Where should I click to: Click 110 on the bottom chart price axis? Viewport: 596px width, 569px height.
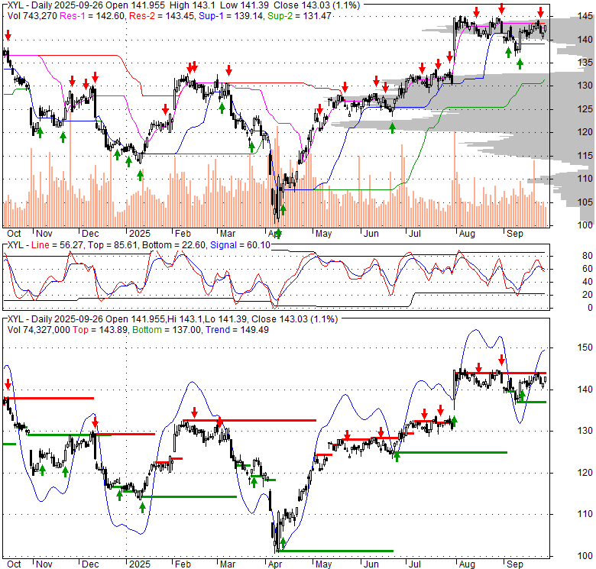(x=585, y=514)
